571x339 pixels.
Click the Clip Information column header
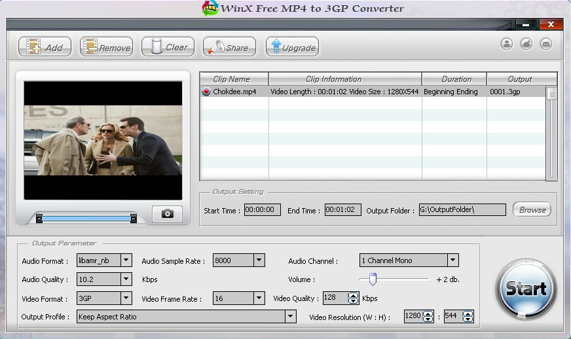pos(345,79)
